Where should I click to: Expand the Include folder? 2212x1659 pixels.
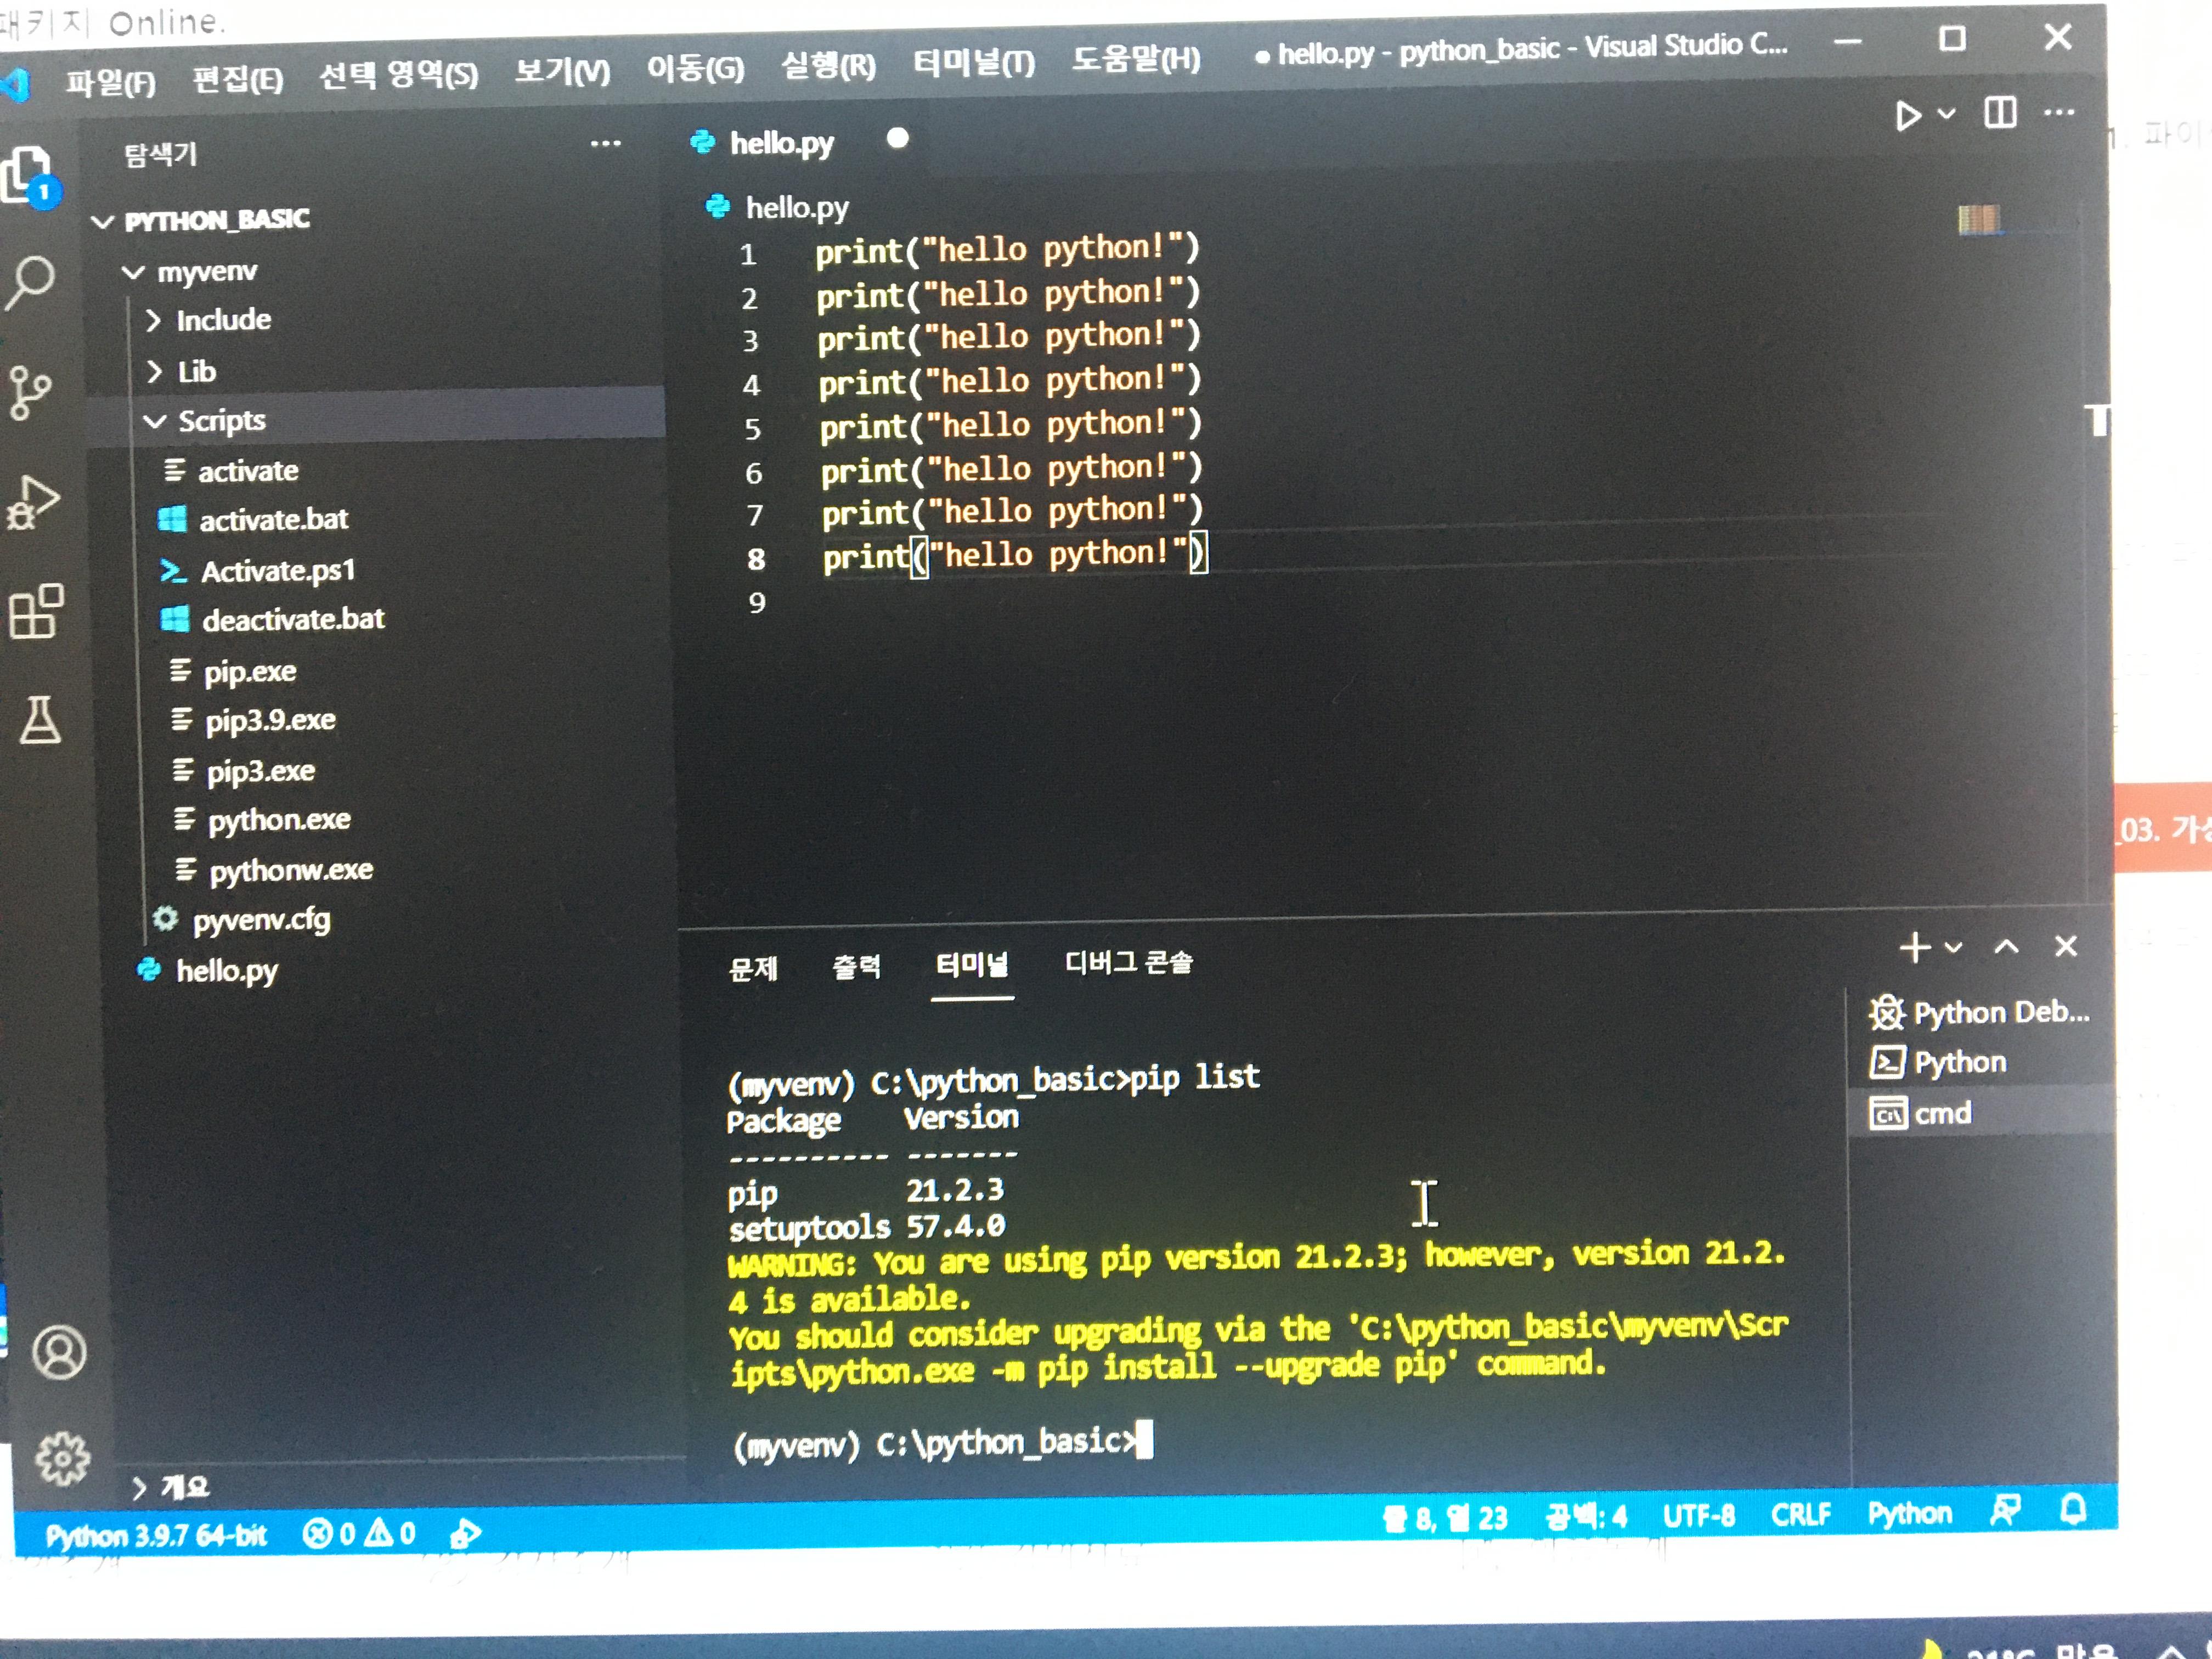[223, 320]
